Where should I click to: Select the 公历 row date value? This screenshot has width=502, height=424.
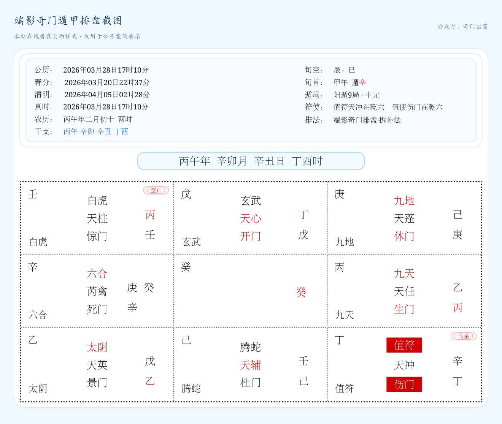click(x=106, y=70)
